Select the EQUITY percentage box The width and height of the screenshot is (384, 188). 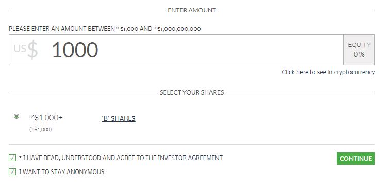click(359, 50)
